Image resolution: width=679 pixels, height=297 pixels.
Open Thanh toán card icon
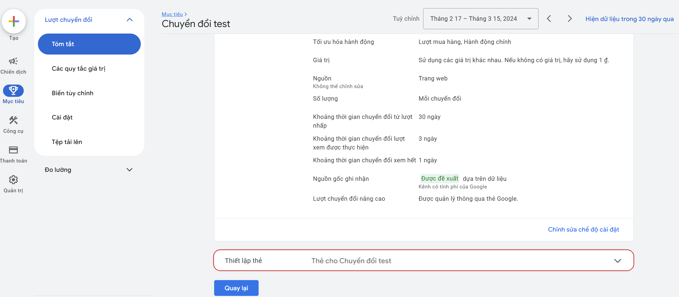coord(13,150)
